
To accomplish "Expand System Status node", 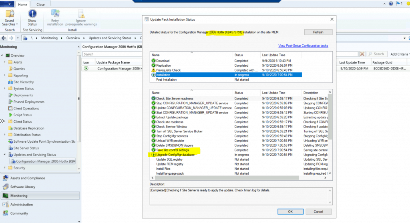I will pyautogui.click(x=4, y=89).
